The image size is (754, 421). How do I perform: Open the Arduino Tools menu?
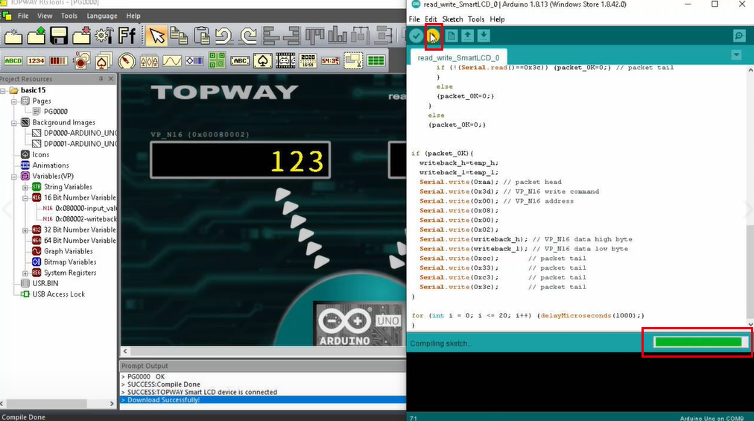coord(476,19)
